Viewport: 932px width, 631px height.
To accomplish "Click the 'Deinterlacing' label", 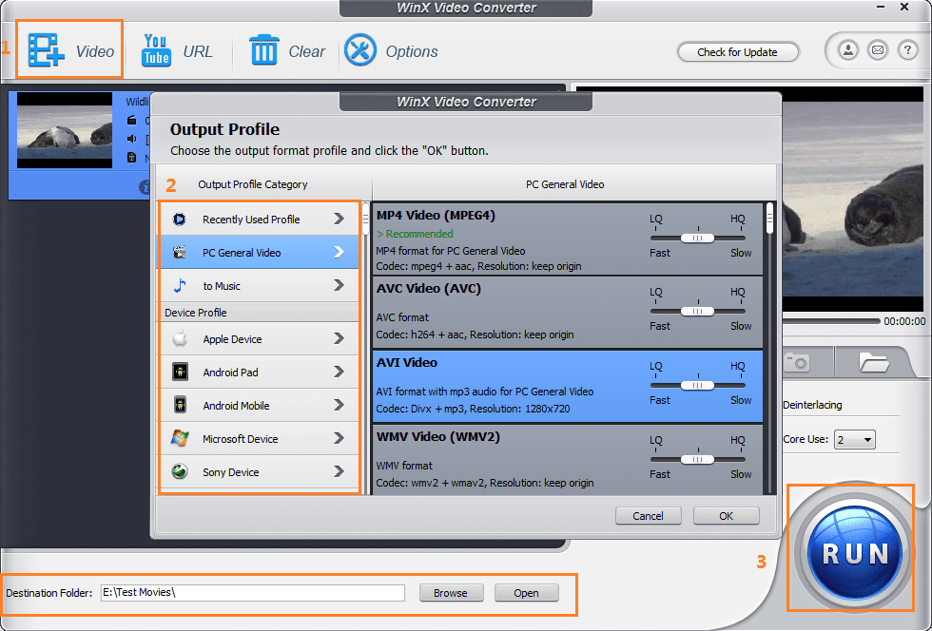I will 812,405.
